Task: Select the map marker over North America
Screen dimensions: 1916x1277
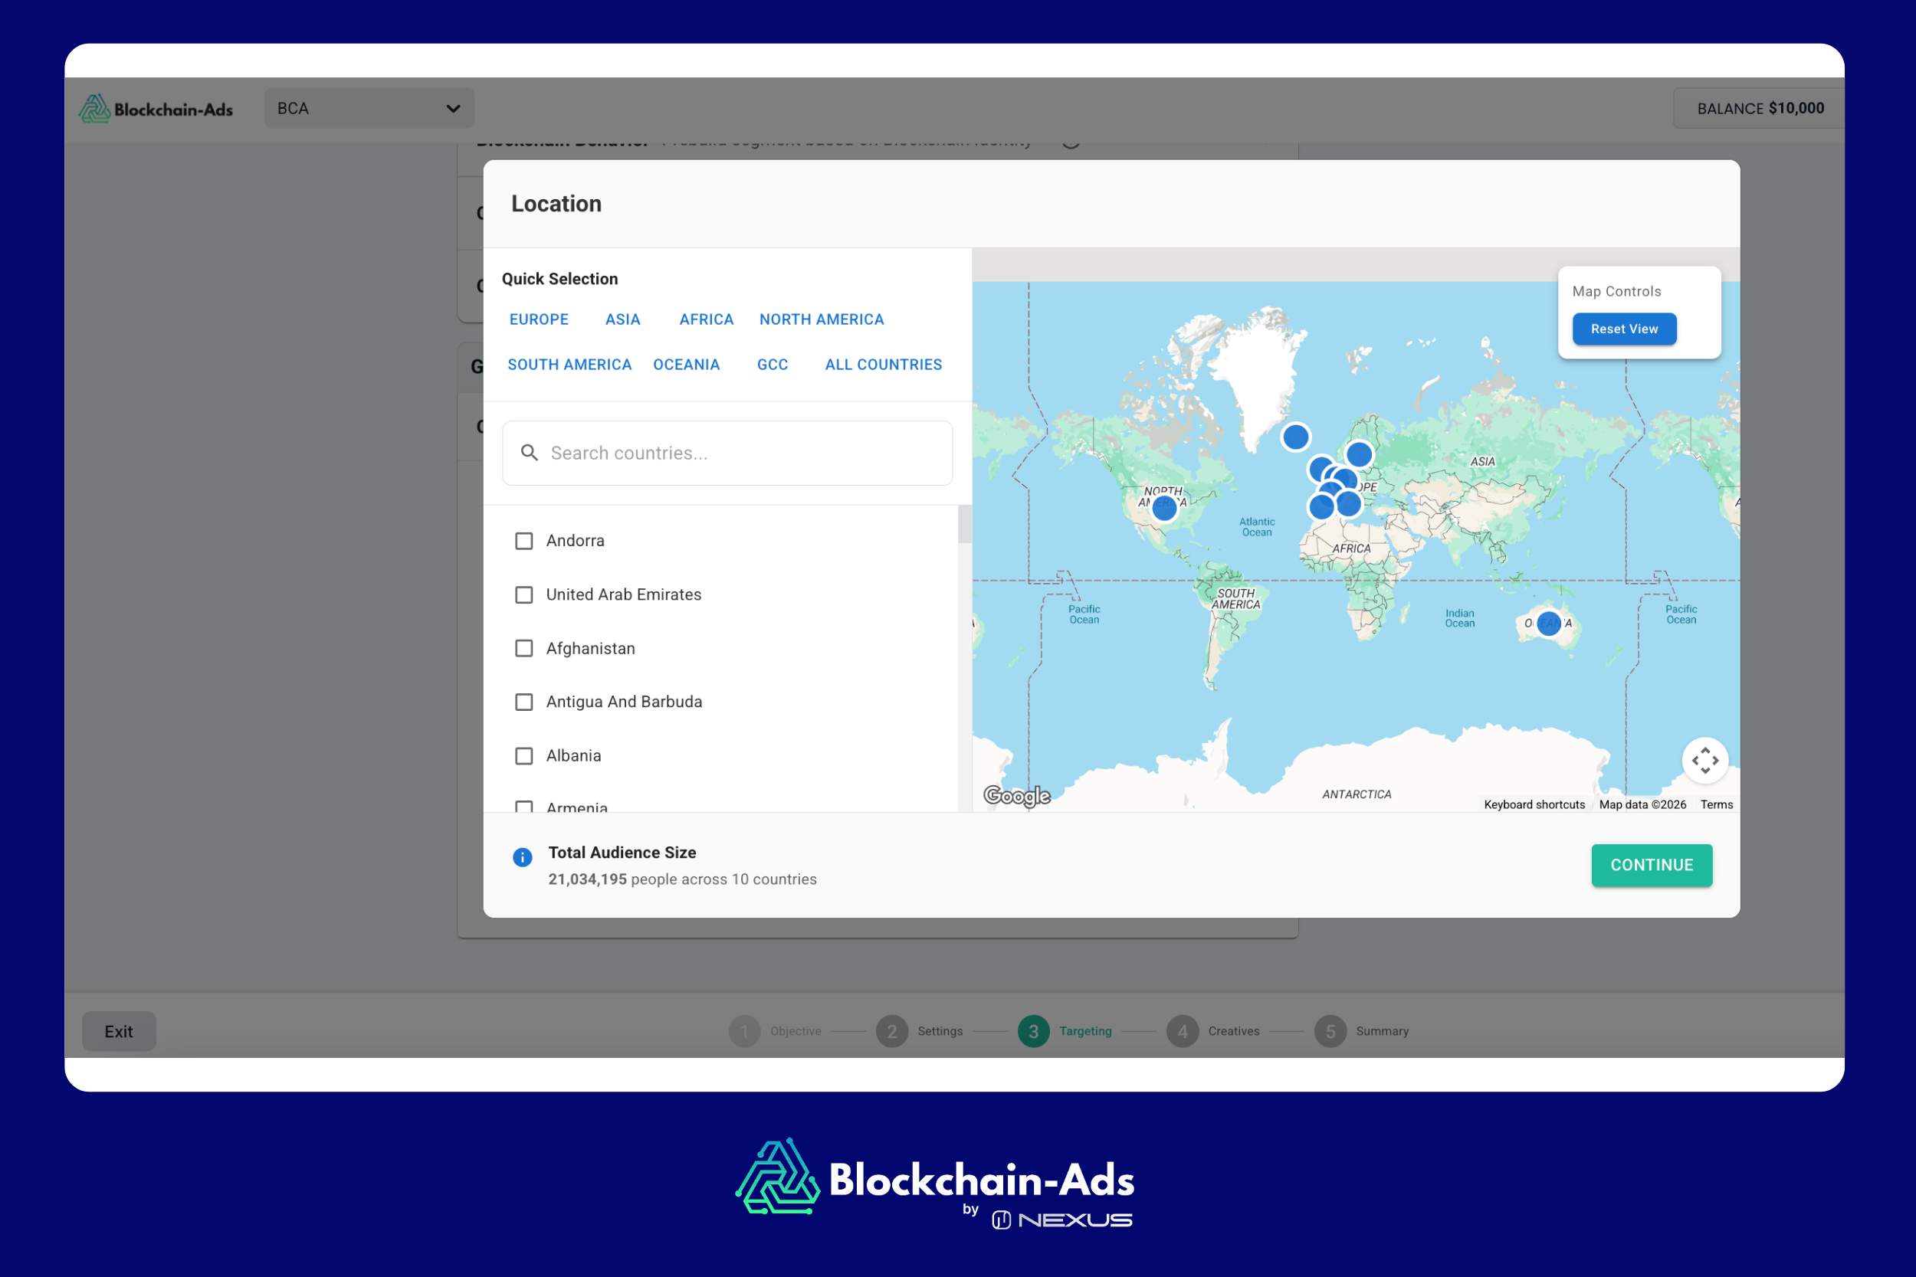Action: point(1164,506)
